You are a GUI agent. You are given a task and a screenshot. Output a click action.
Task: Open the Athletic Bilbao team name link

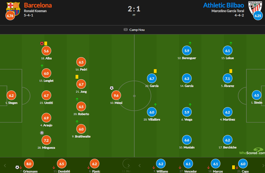tap(223, 5)
